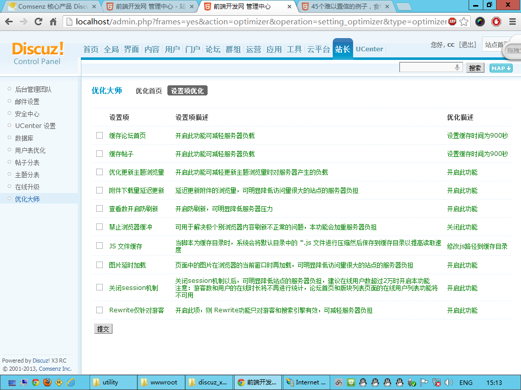
Task: Open the 论坛 top menu
Action: [213, 49]
